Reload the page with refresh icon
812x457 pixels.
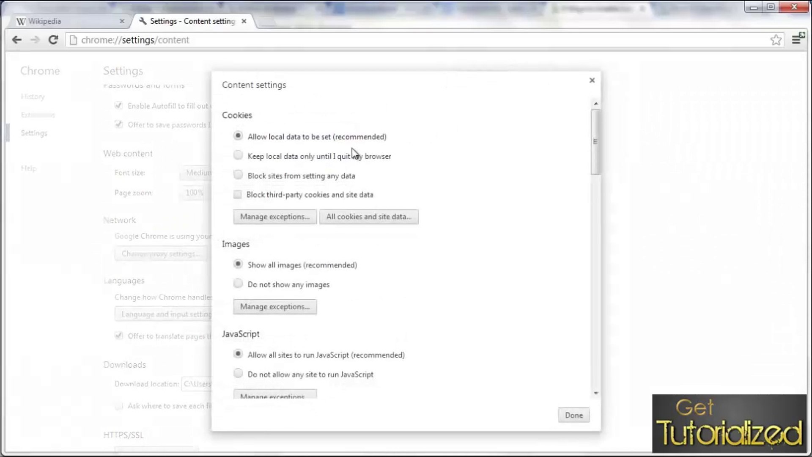pyautogui.click(x=53, y=40)
